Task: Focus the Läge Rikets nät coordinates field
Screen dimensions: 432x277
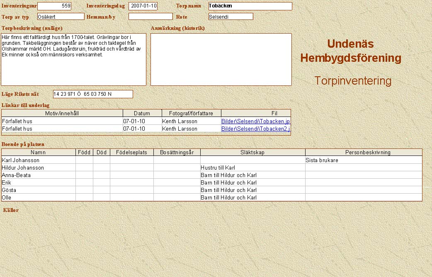Action: (x=93, y=94)
